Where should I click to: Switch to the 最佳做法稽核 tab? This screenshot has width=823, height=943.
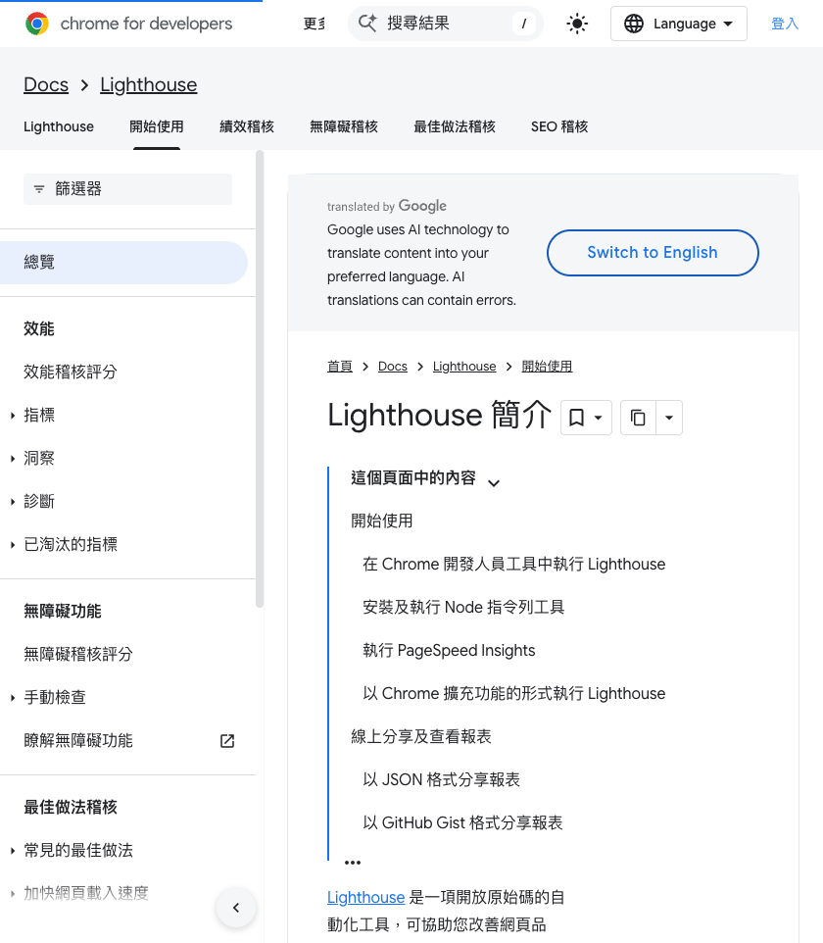pyautogui.click(x=455, y=126)
